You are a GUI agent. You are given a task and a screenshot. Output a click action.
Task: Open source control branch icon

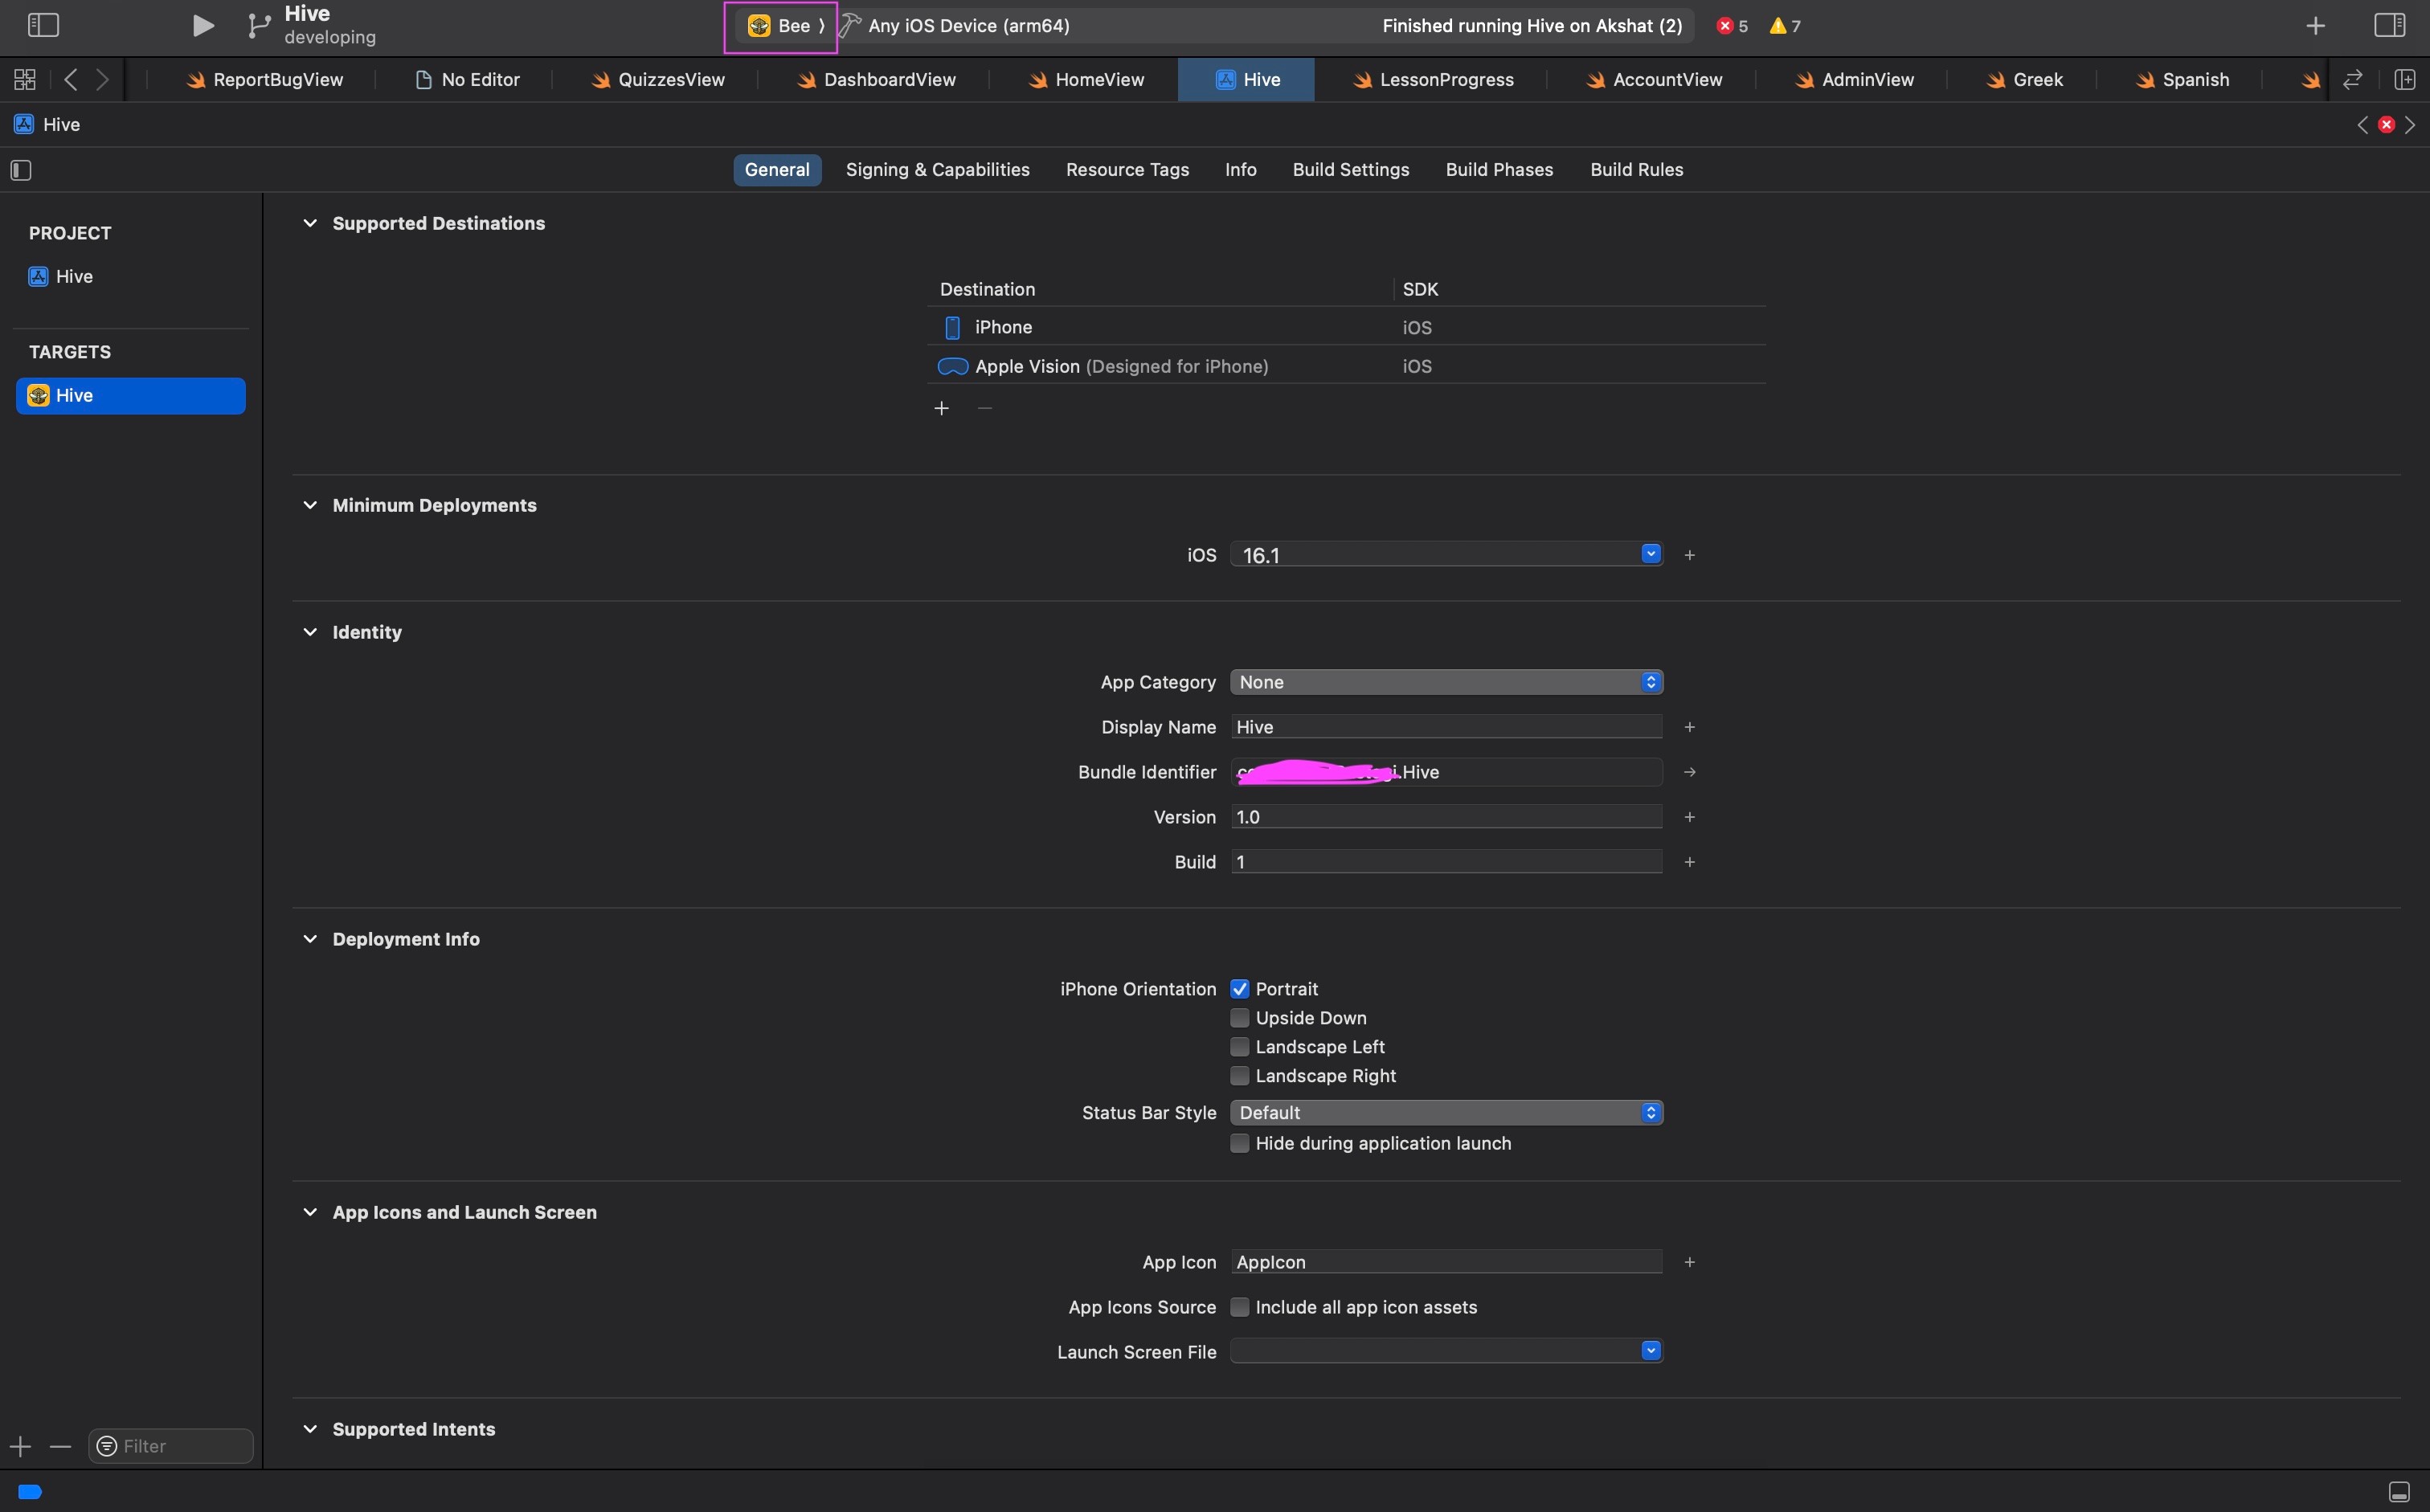[x=258, y=25]
